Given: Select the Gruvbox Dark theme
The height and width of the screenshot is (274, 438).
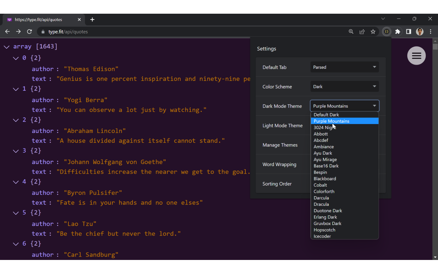Looking at the screenshot, I should point(327,223).
